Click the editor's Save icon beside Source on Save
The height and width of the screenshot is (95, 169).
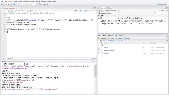pyautogui.click(x=12, y=11)
